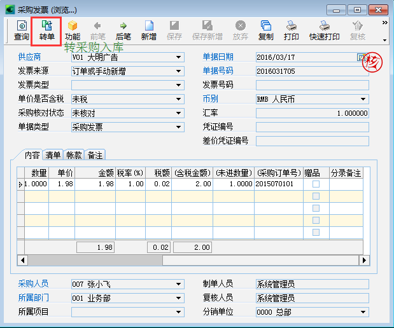Click the 单据号码 field 2016031705
This screenshot has height=328, width=394.
pos(313,71)
